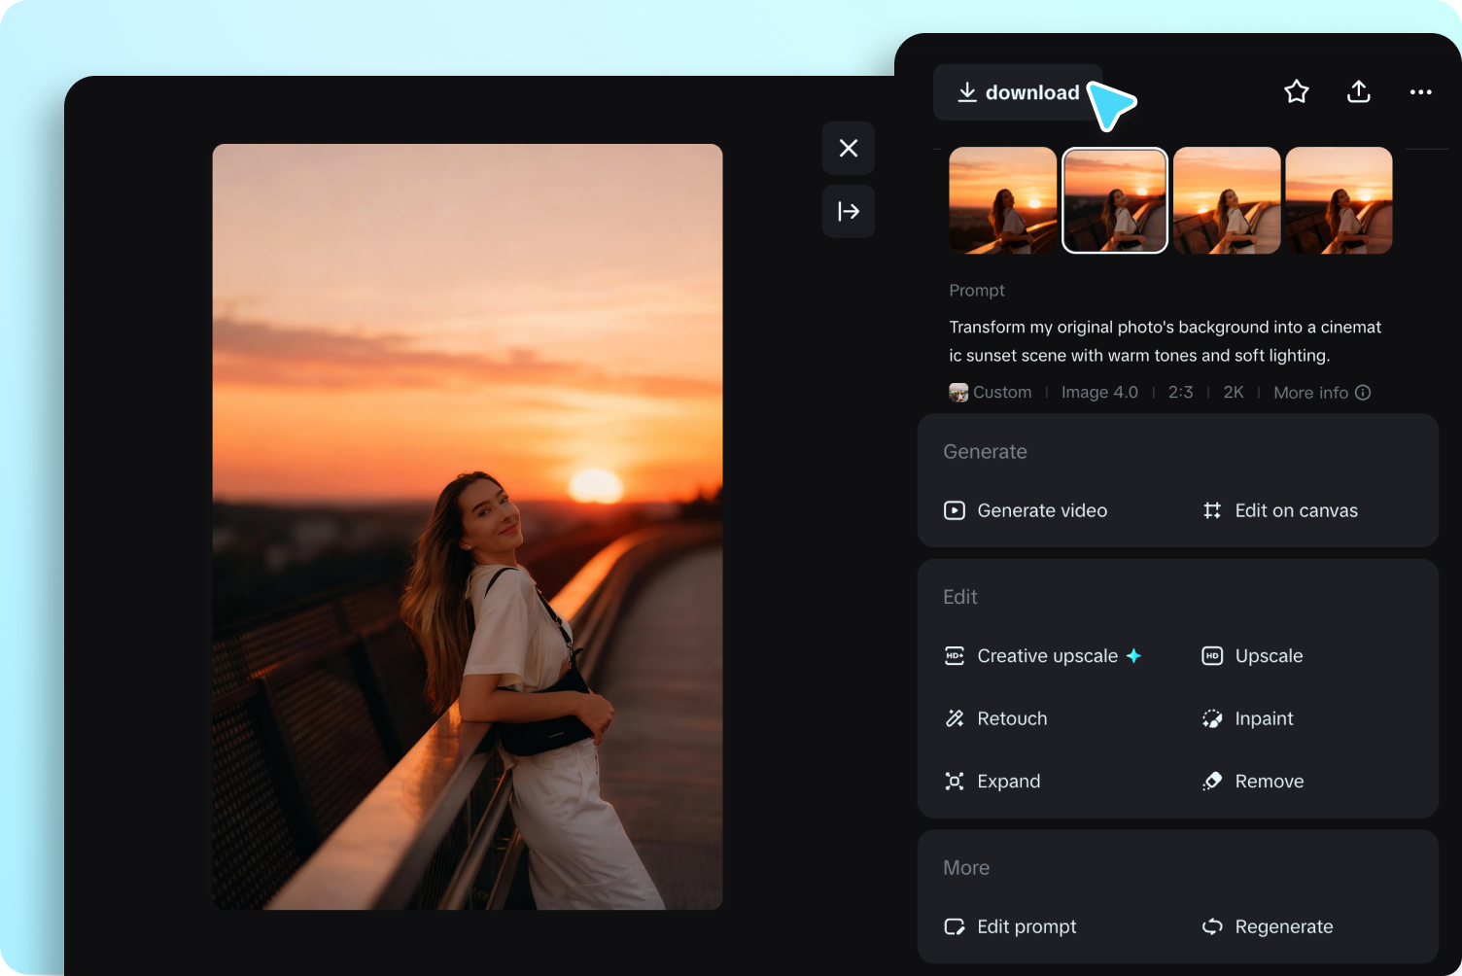Image resolution: width=1462 pixels, height=976 pixels.
Task: Click the More section heading
Action: pos(966,868)
